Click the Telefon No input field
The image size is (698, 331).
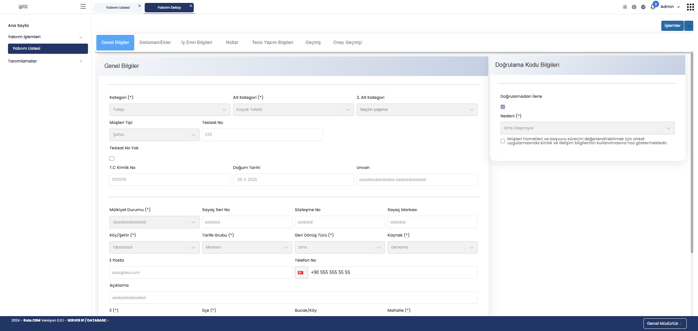[x=393, y=273]
